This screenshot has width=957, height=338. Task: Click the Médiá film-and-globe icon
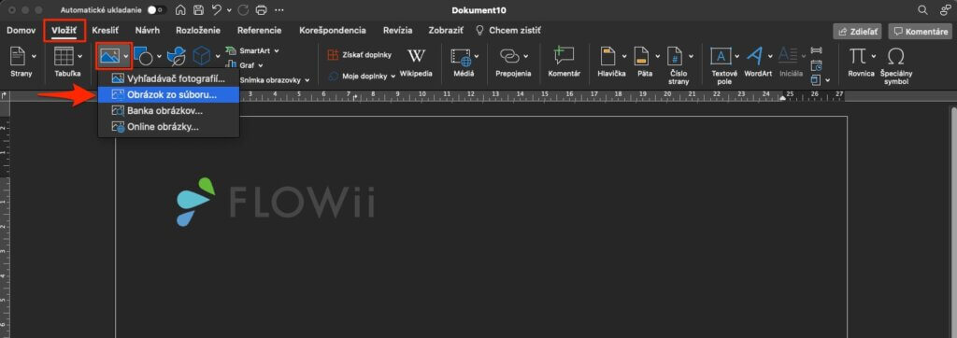462,56
